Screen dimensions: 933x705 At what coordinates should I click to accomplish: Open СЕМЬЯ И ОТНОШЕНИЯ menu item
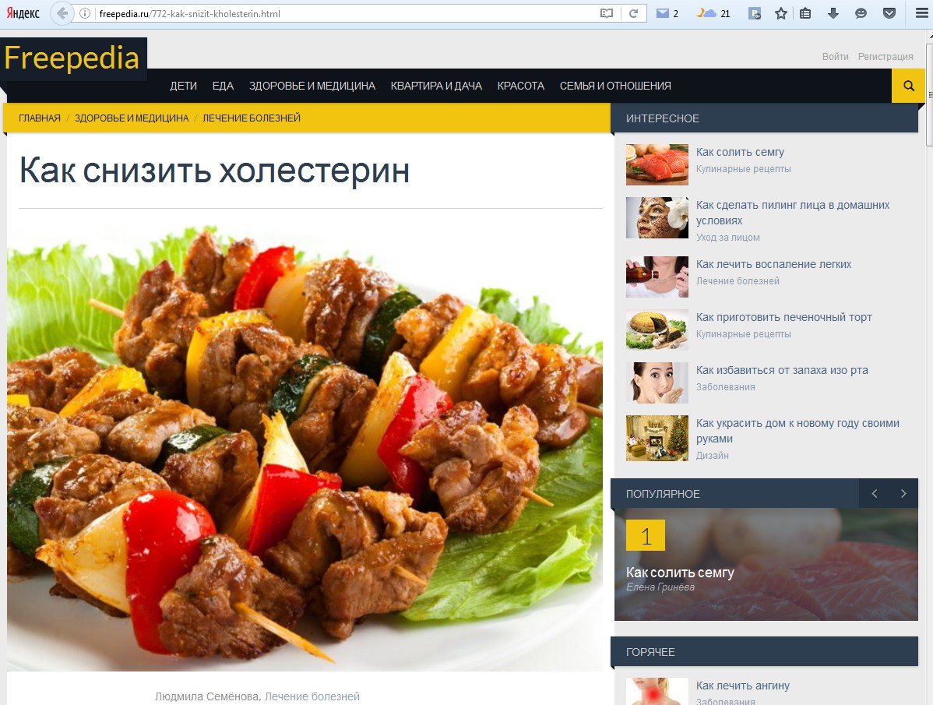click(x=615, y=86)
